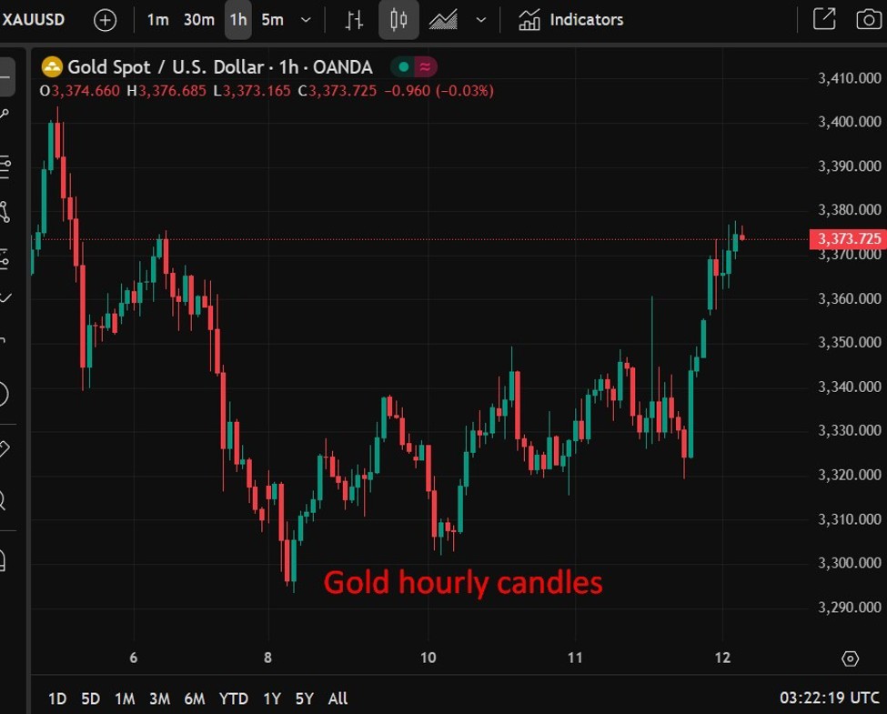Click the 3,373.725 current price label
The height and width of the screenshot is (714, 887).
(848, 239)
